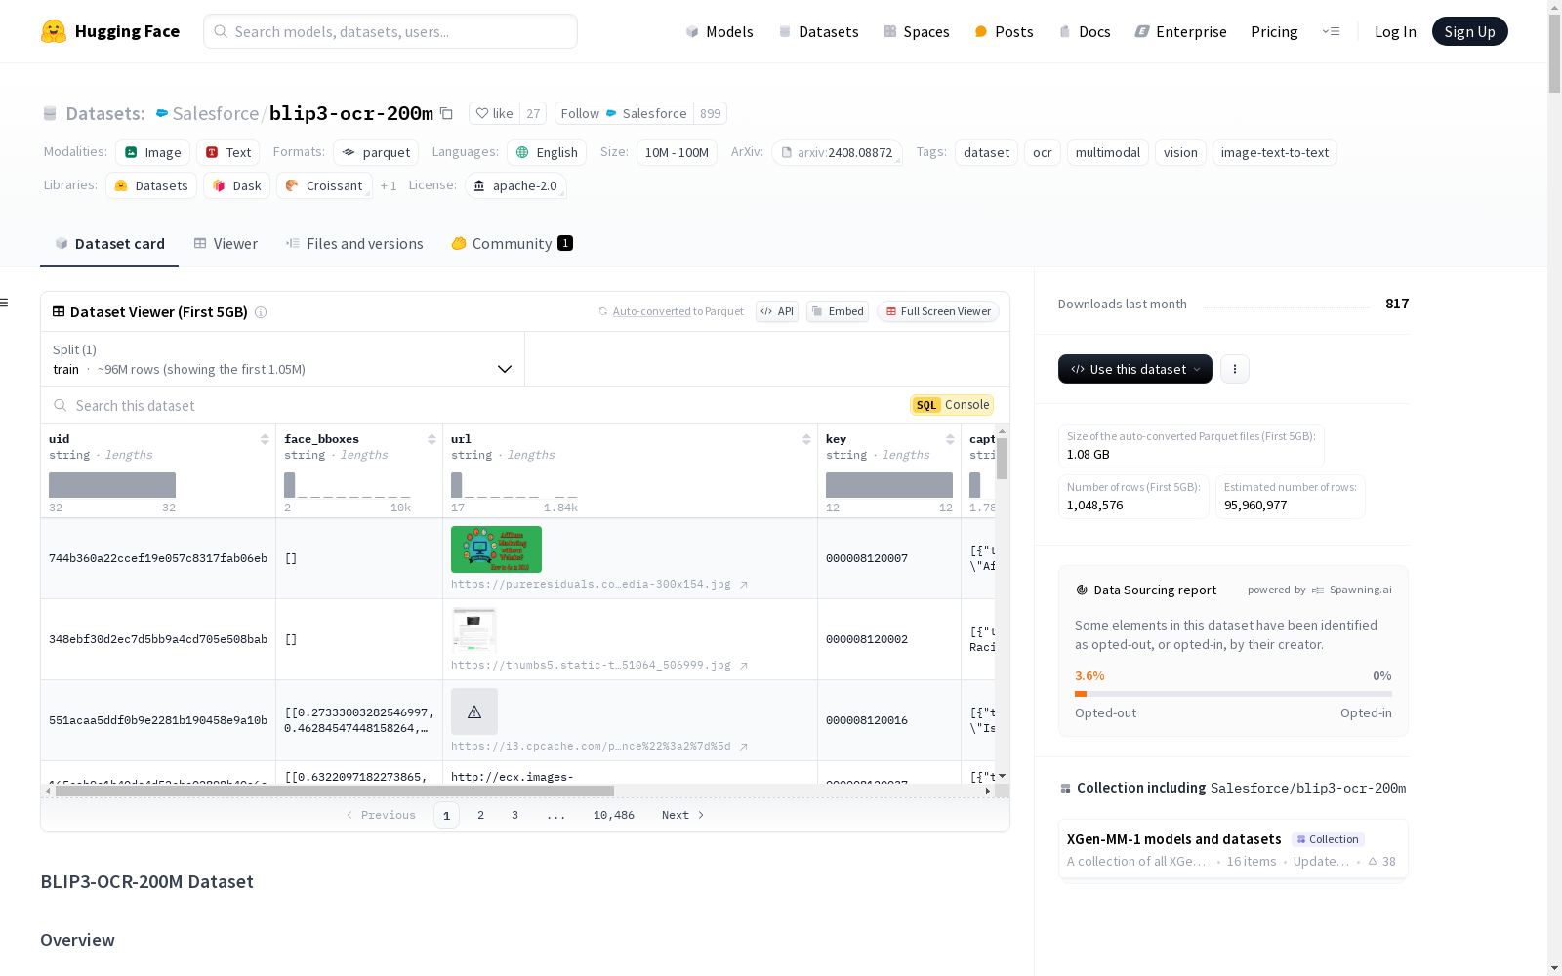Click the Salesforce organization logo icon
The image size is (1562, 976).
162,113
